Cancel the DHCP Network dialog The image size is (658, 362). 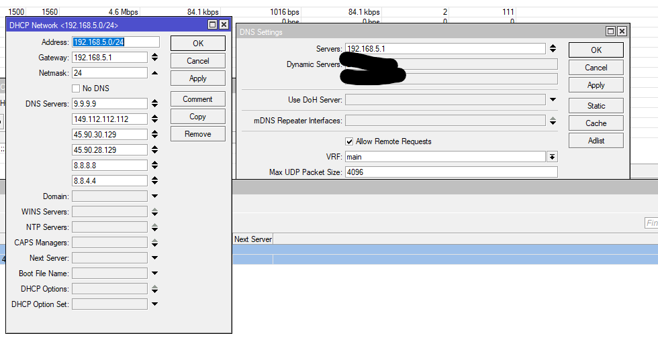[197, 61]
